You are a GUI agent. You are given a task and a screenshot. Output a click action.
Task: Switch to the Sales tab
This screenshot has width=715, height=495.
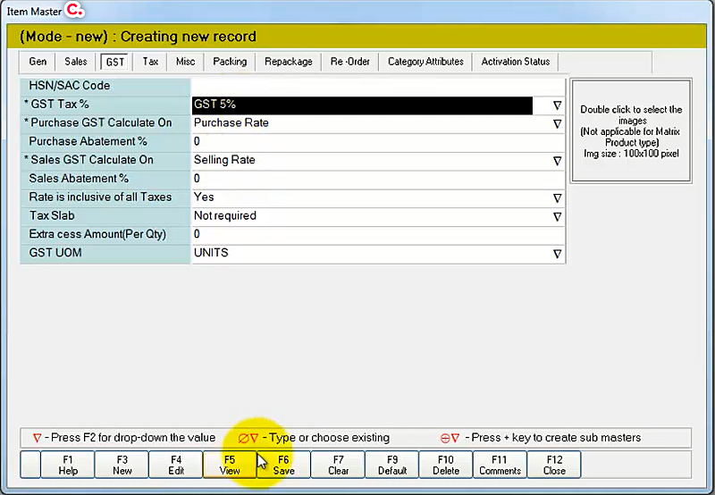76,62
